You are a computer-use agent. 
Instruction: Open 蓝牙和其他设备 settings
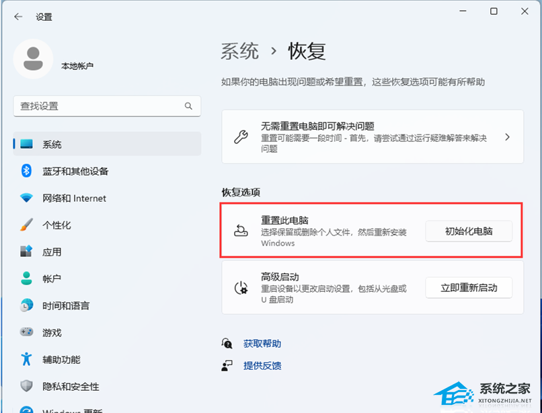(107, 171)
